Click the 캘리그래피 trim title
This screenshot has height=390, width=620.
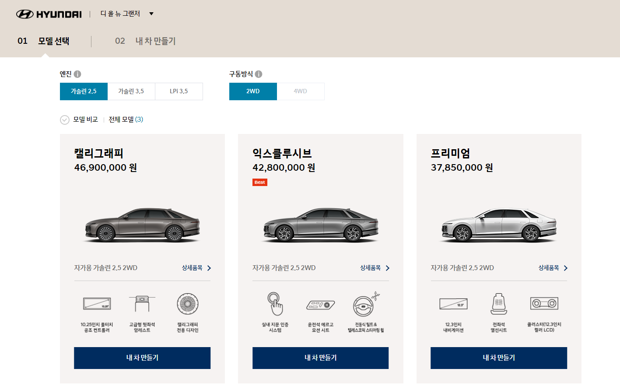99,153
